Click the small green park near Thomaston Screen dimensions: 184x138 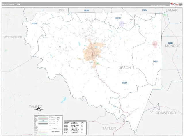(x=97, y=64)
